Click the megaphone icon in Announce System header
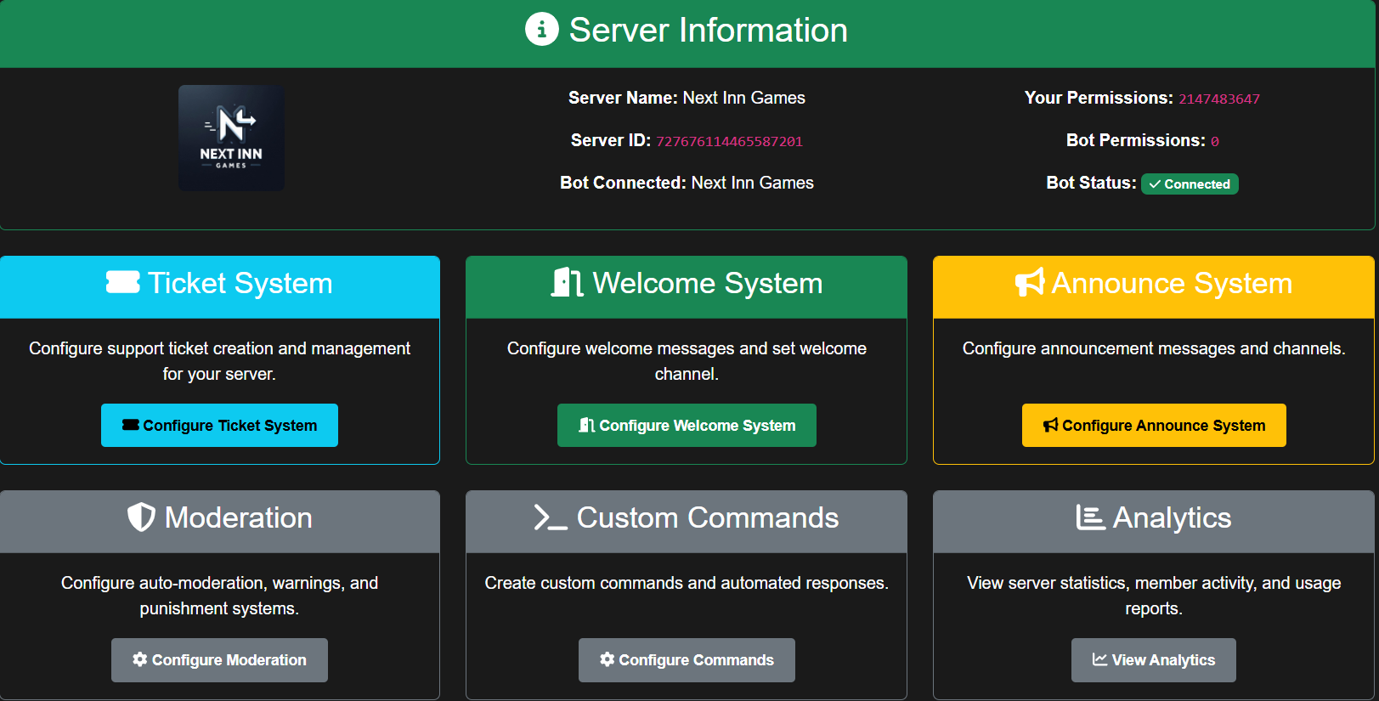Screen dimensions: 1379x701 point(1030,282)
